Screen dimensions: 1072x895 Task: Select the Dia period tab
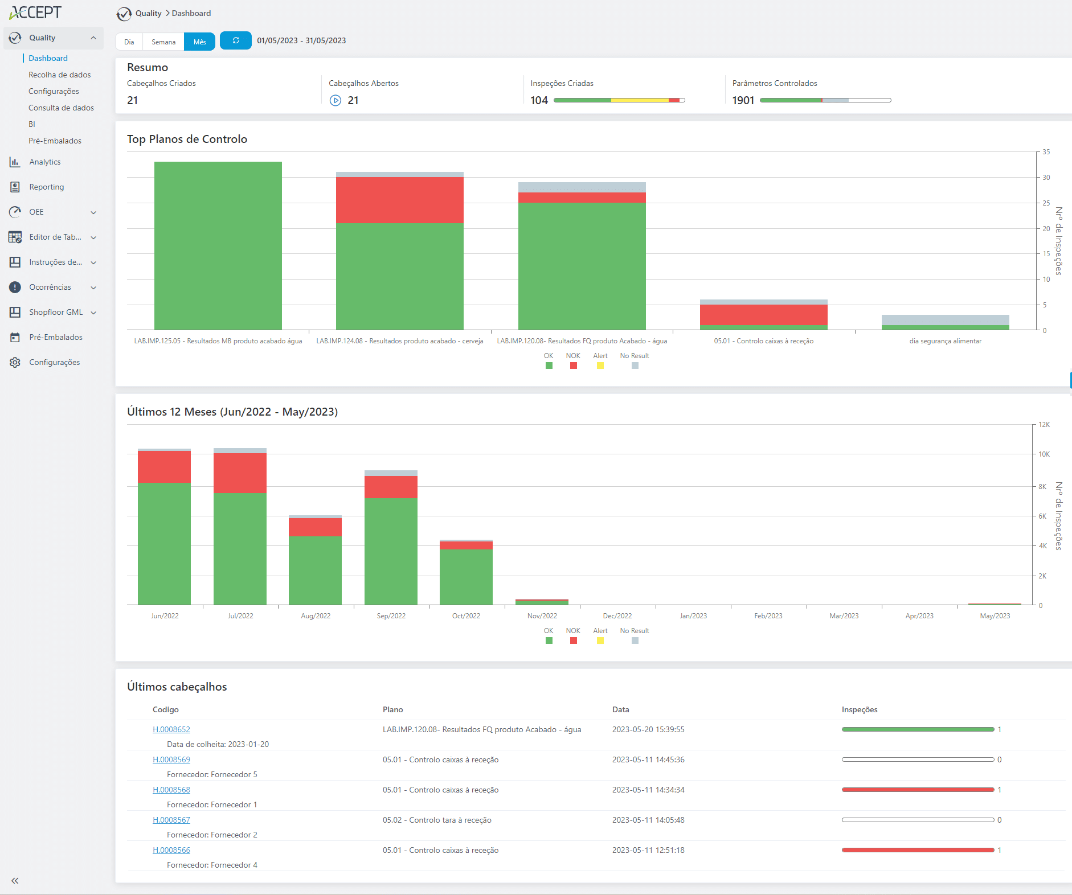[x=129, y=42]
